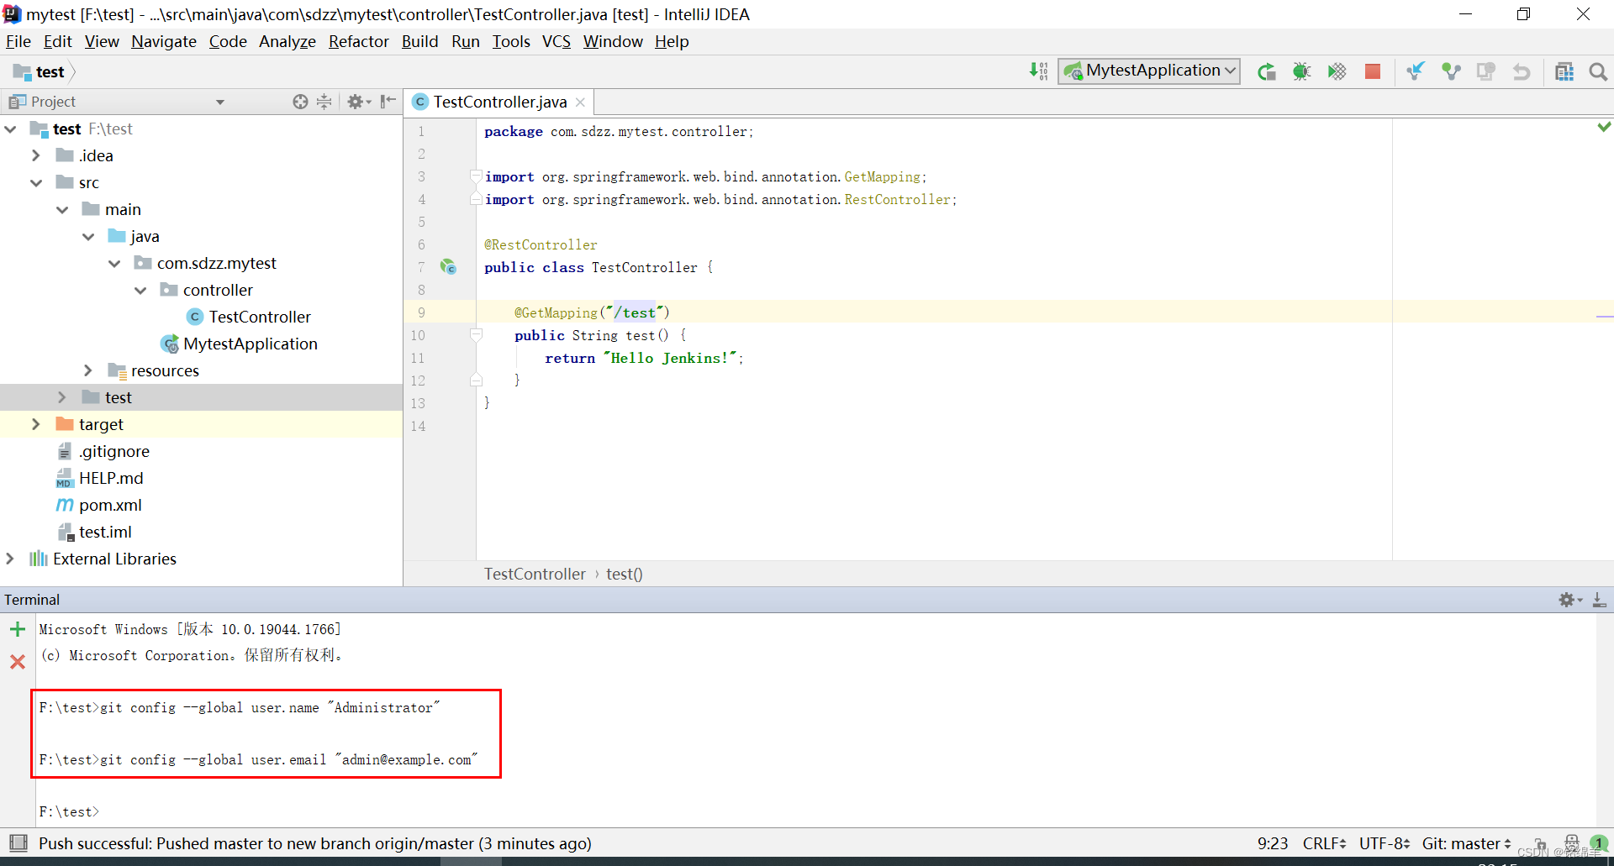The height and width of the screenshot is (866, 1614).
Task: Add new terminal session with plus icon
Action: [17, 629]
